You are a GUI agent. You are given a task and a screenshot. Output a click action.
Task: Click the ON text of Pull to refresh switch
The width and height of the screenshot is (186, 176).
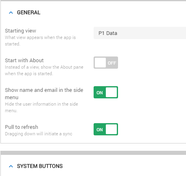tap(100, 130)
